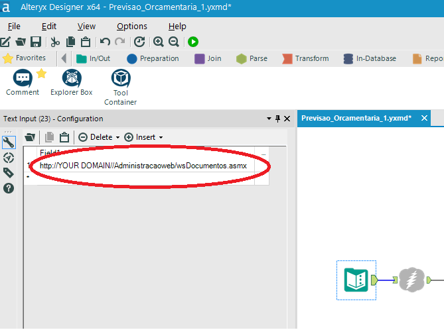Zoom out on the canvas
Image resolution: width=444 pixels, height=330 pixels.
coord(174,42)
